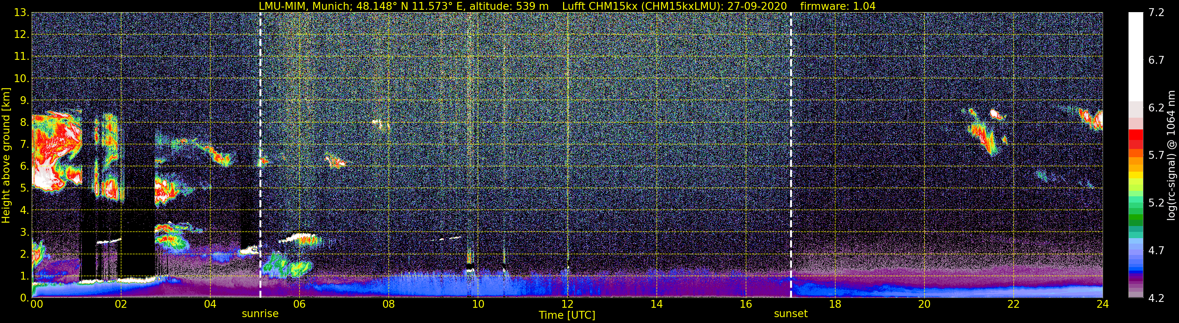Click the 18 time axis tick label

835,304
